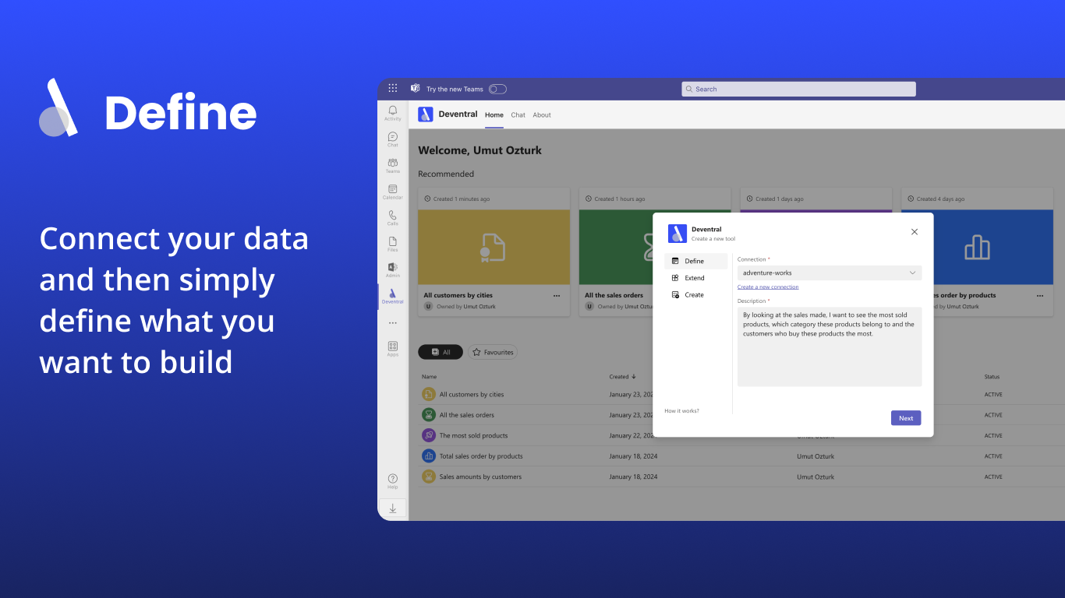
Task: Open the blue bar chart card thumbnail
Action: pos(977,248)
